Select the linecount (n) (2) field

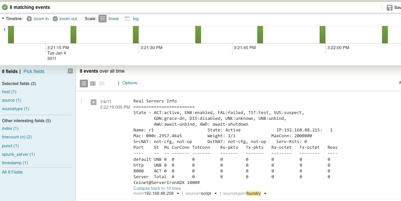pos(17,137)
